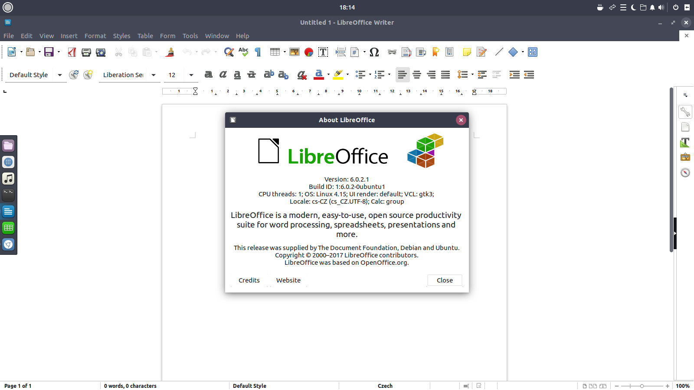694x390 pixels.
Task: Click the Insert Chart icon
Action: pyautogui.click(x=309, y=52)
